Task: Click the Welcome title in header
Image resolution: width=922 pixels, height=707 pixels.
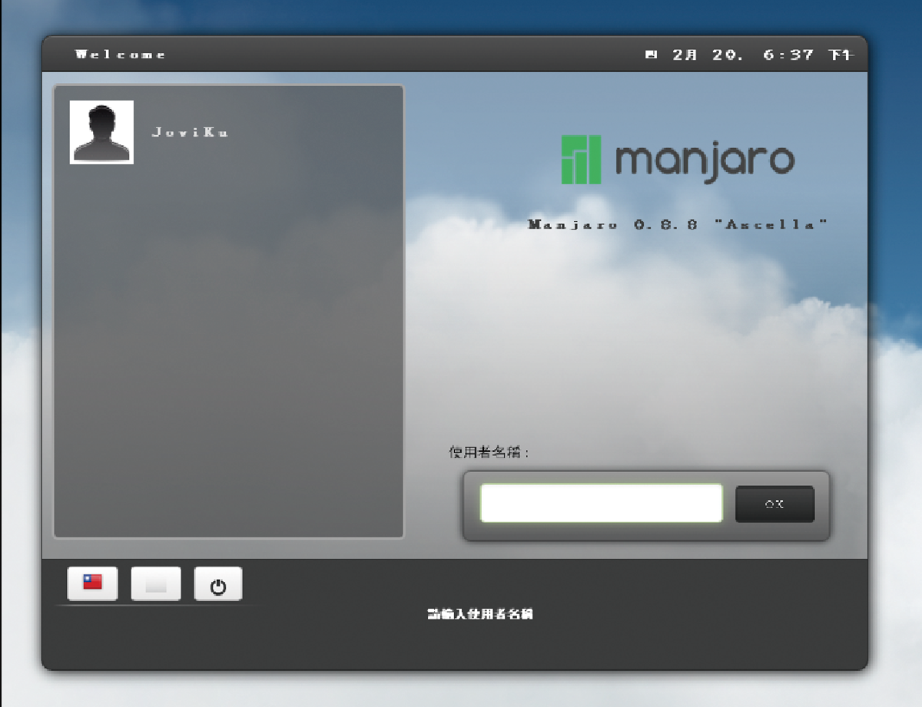Action: coord(121,55)
